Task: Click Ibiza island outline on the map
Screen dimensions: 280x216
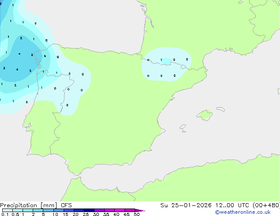Action: click(183, 127)
